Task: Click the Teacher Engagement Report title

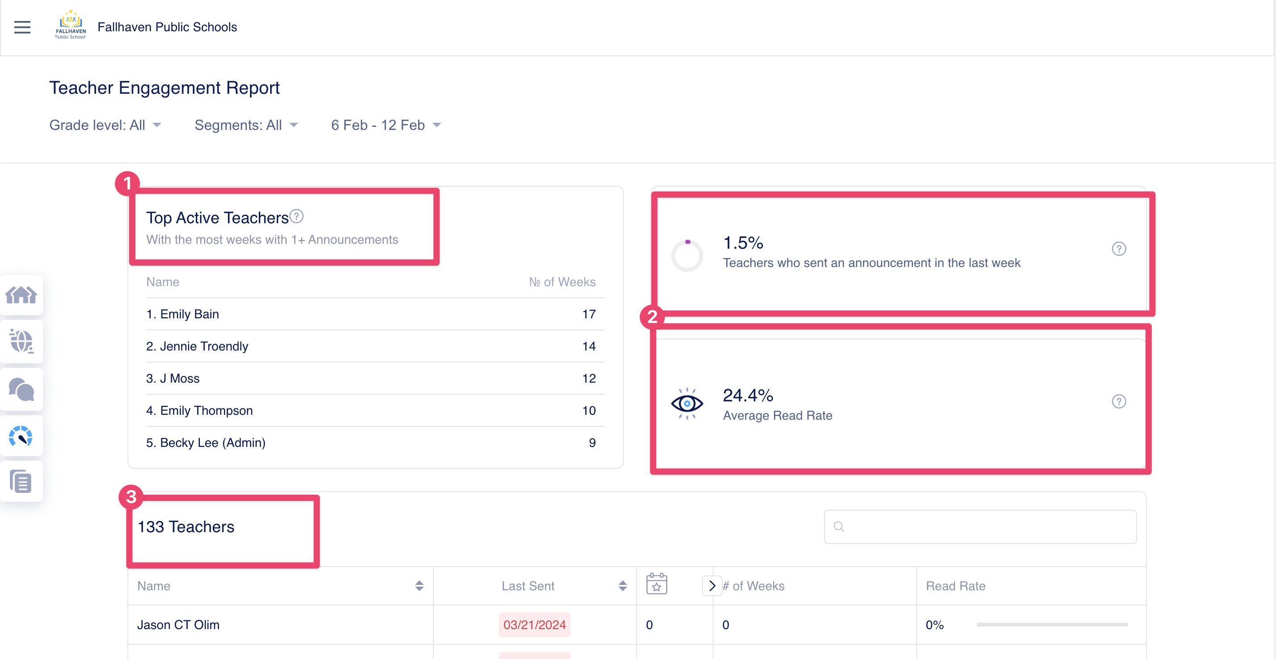Action: point(164,88)
